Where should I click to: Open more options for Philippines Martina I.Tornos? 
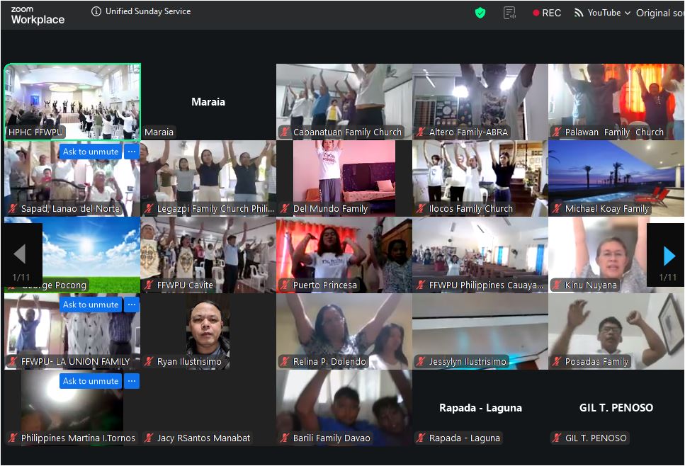pos(132,381)
